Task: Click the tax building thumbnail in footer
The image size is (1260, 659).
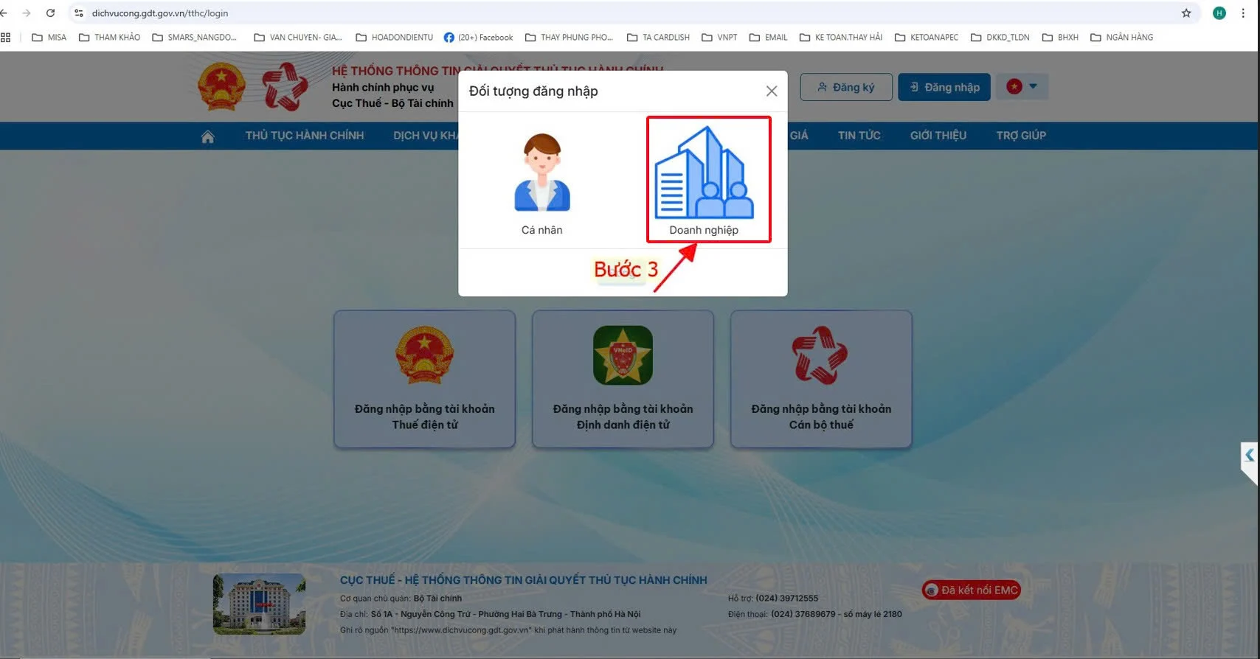Action: (259, 604)
